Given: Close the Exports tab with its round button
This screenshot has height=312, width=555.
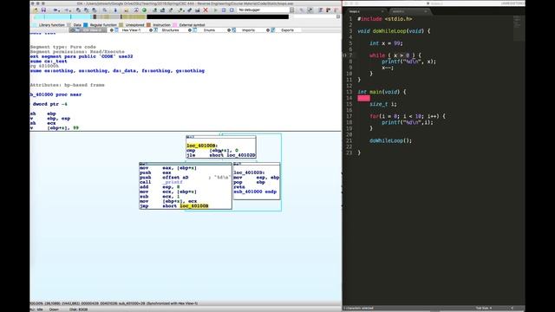Looking at the screenshot, I should pyautogui.click(x=268, y=30).
